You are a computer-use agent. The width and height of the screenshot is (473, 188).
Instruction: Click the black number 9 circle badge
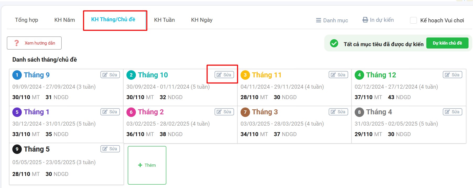tap(17, 149)
